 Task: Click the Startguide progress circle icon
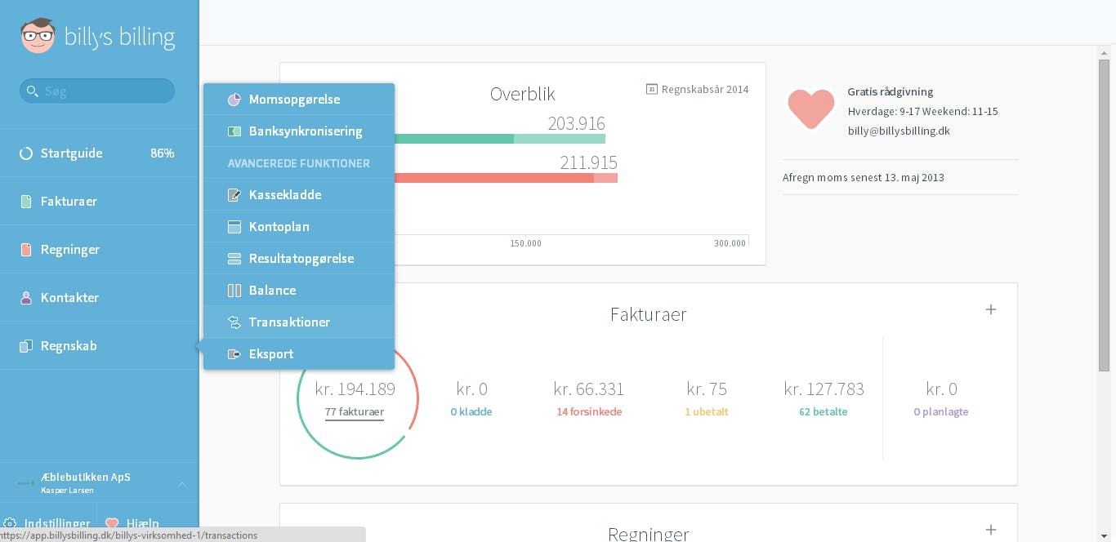coord(26,153)
